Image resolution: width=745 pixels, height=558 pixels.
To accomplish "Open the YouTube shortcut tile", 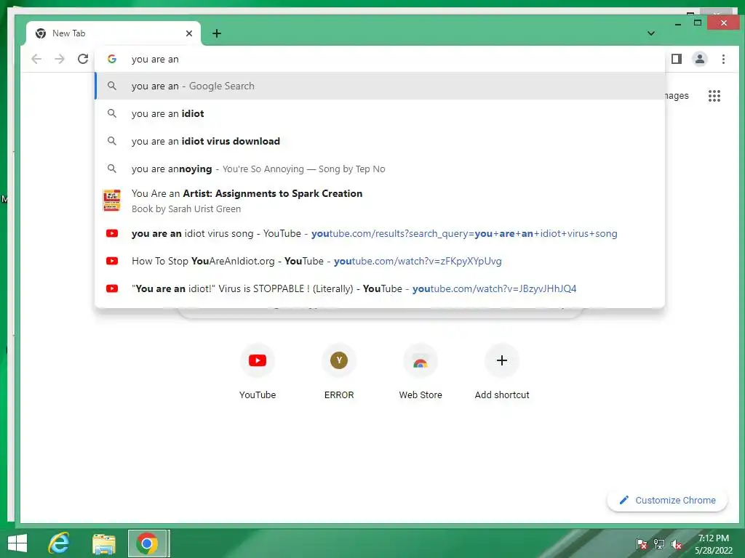I will (x=258, y=372).
